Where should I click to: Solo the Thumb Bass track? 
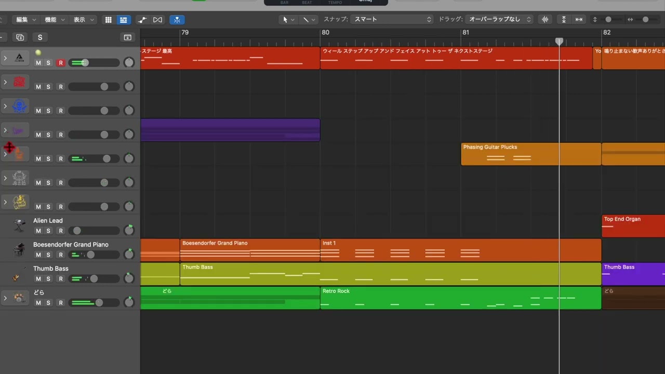pyautogui.click(x=48, y=279)
